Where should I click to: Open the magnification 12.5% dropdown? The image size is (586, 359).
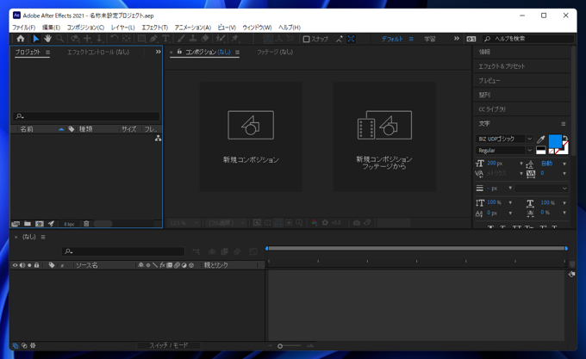183,223
